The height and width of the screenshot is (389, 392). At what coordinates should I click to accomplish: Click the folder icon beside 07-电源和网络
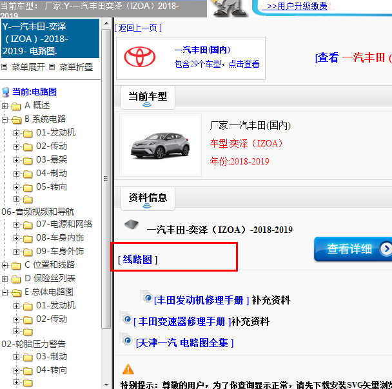(x=28, y=225)
